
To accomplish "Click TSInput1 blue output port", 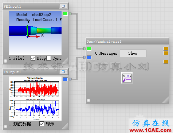I will 65,79.
